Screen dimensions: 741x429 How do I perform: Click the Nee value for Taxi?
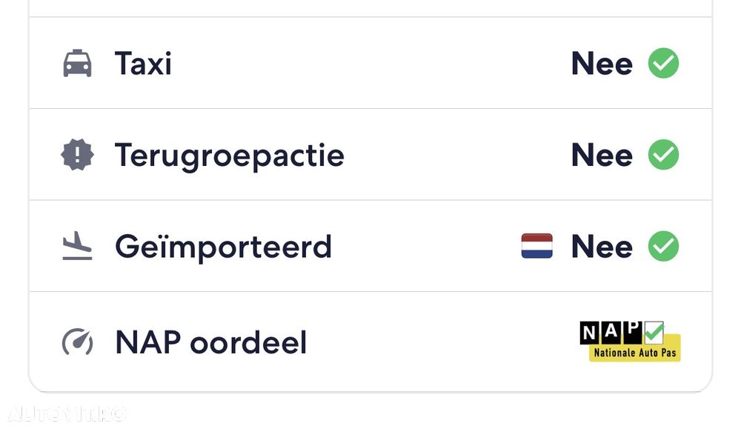[x=602, y=64]
